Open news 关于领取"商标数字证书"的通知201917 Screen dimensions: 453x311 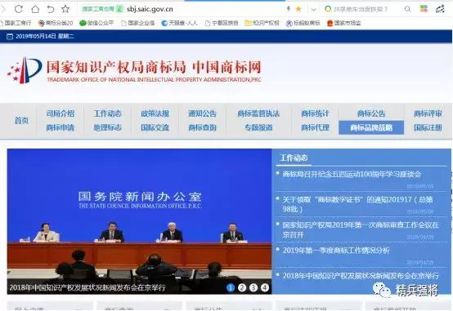(357, 204)
